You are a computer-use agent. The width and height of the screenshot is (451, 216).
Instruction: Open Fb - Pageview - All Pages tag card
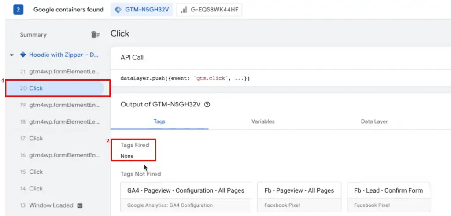point(299,197)
